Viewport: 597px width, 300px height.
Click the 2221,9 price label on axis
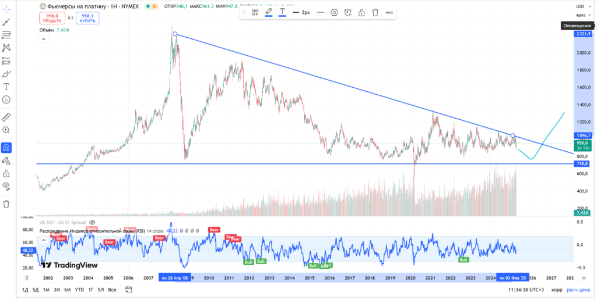tap(582, 34)
